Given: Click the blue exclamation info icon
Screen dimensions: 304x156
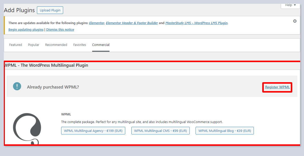Looking at the screenshot, I should pyautogui.click(x=17, y=86).
